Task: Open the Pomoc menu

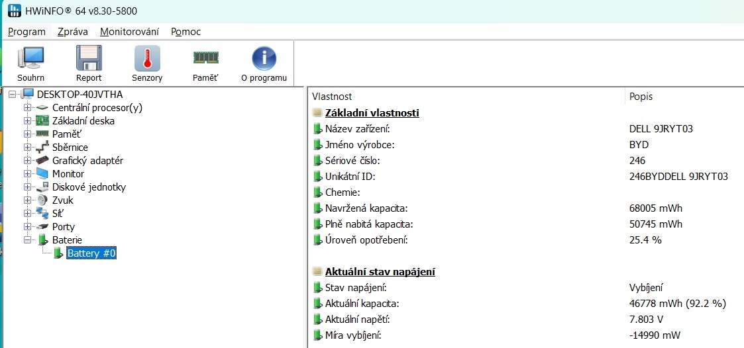Action: point(186,32)
